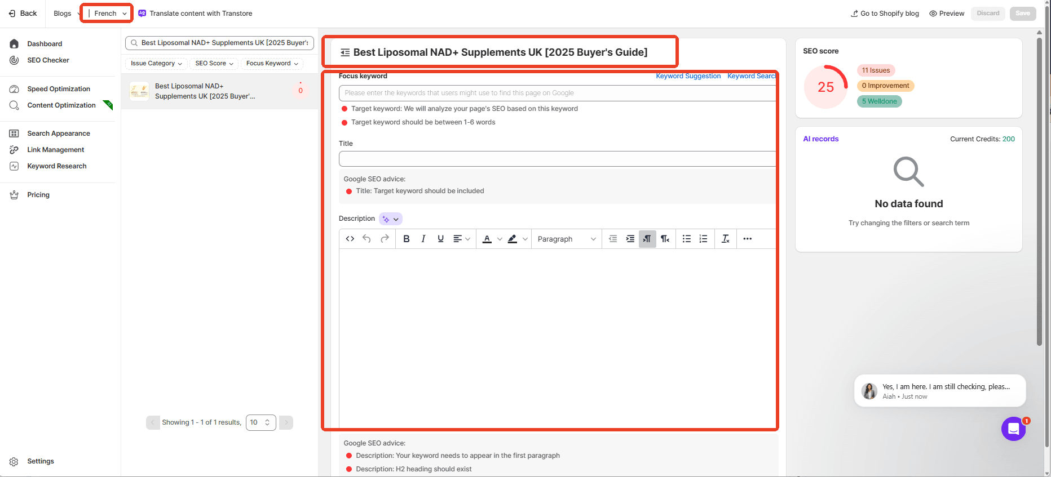Open the Issue Category filter
Image resolution: width=1051 pixels, height=477 pixels.
156,64
